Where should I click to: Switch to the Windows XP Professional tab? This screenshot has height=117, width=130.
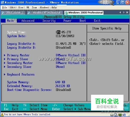pyautogui.click(x=45, y=13)
